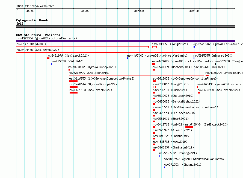Select the thick red nsv6424456 variant bar

126,52
